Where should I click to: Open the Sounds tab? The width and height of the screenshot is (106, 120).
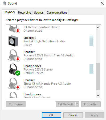[39, 13]
